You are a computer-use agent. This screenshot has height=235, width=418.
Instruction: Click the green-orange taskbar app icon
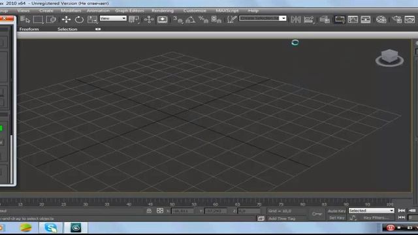point(26,228)
